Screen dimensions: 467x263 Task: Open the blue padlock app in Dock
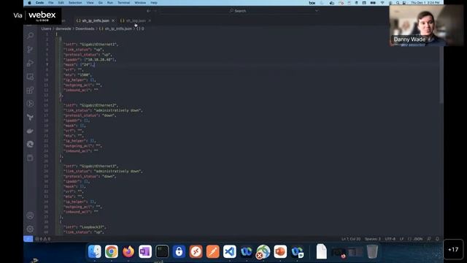[179, 251]
